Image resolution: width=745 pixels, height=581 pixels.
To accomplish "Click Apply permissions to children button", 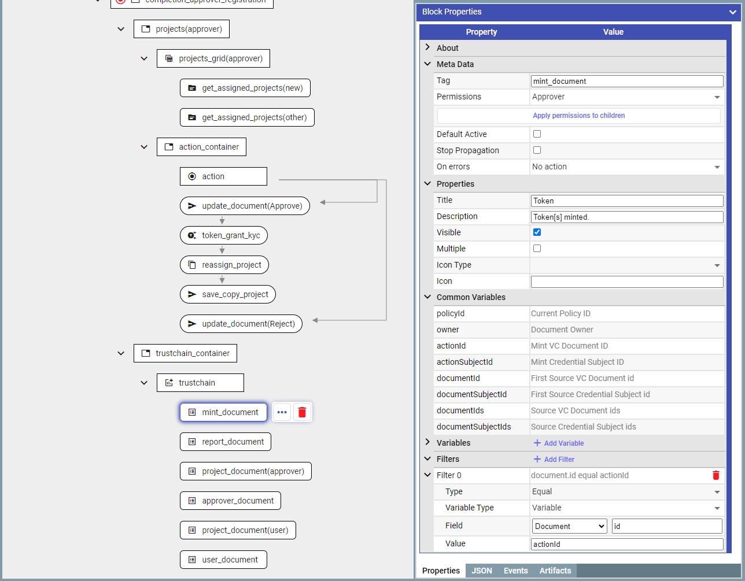I will pyautogui.click(x=578, y=116).
